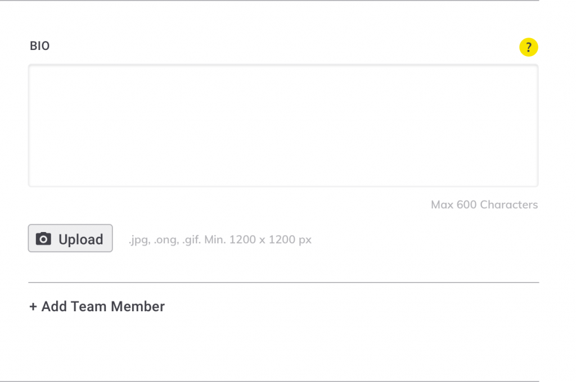
Task: Click the word Upload on the button
Action: coord(81,240)
